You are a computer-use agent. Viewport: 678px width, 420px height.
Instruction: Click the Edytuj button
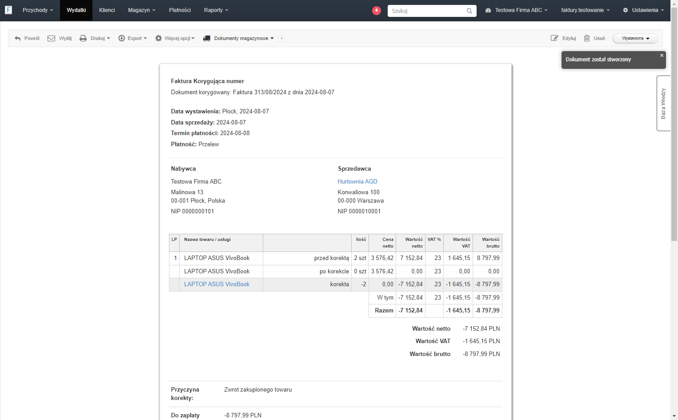coord(563,39)
